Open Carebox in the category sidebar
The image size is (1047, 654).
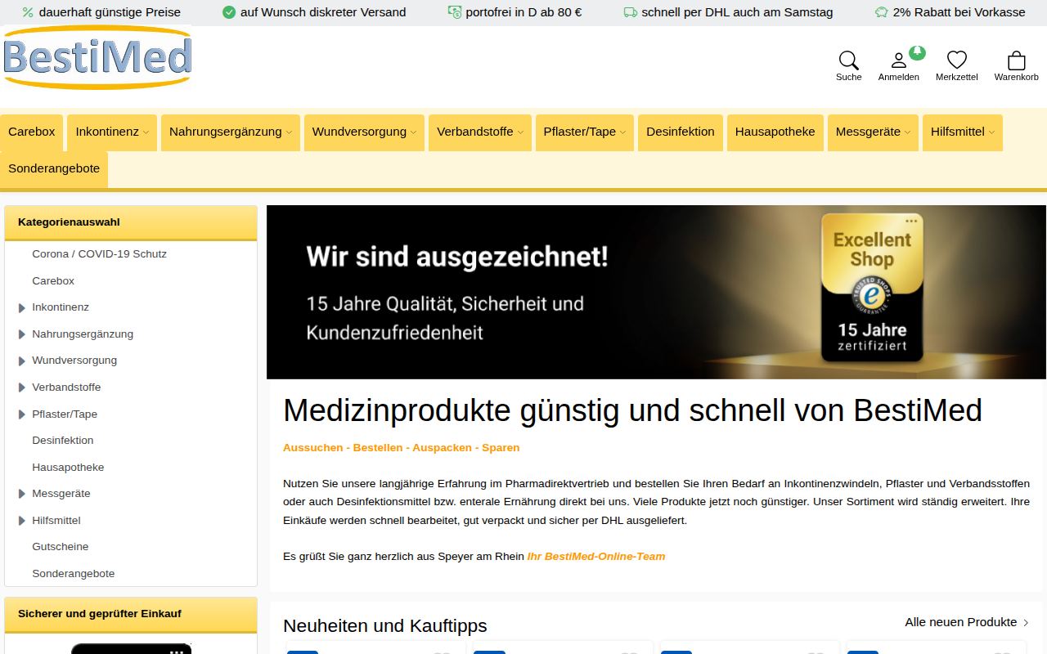[53, 281]
